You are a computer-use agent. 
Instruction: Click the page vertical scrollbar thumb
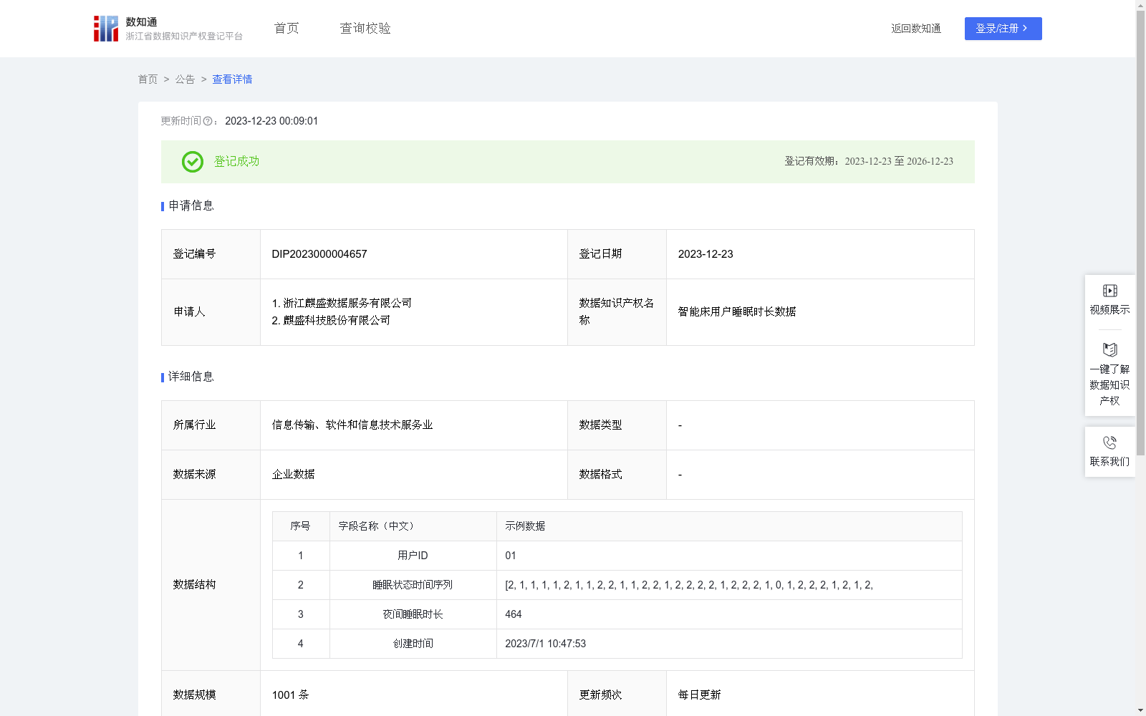click(x=1140, y=233)
